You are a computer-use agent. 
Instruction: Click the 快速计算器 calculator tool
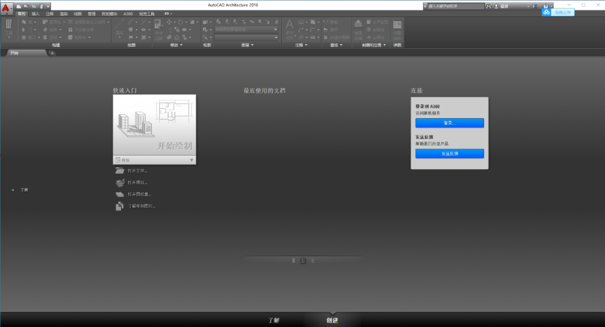(336, 38)
